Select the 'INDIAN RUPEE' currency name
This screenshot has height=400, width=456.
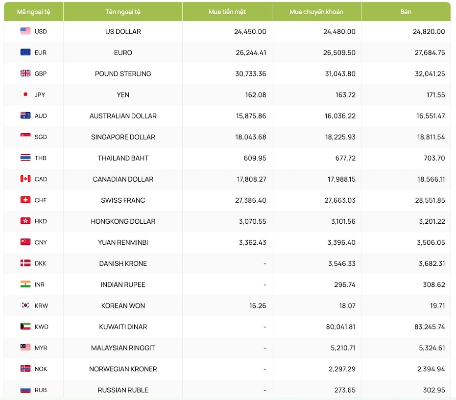[x=123, y=284]
